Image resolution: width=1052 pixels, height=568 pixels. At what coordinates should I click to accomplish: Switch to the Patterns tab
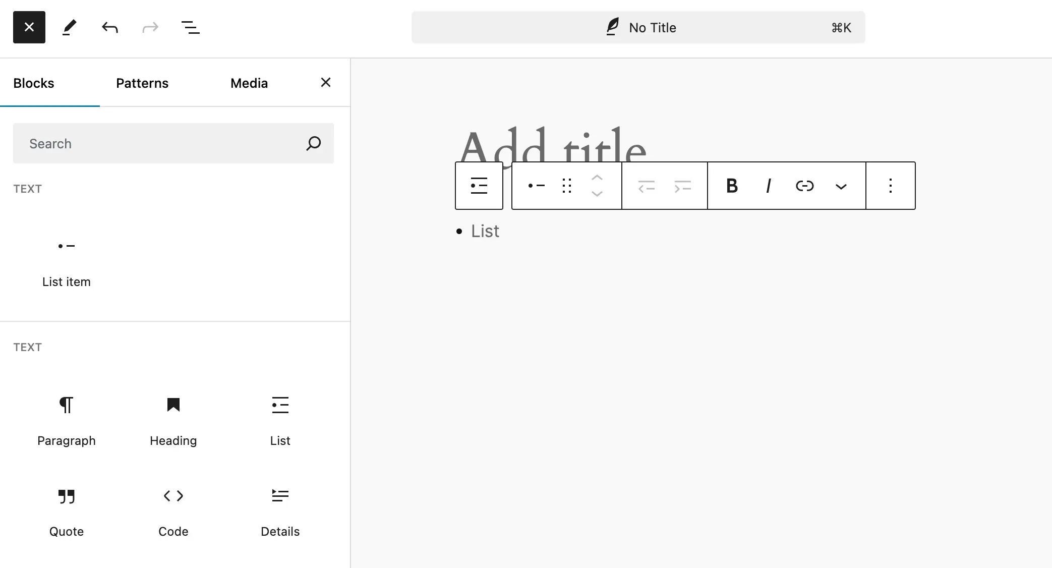(x=143, y=83)
